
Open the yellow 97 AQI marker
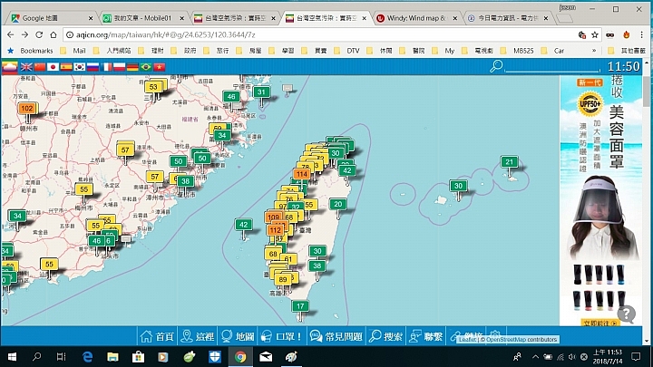pyautogui.click(x=281, y=207)
